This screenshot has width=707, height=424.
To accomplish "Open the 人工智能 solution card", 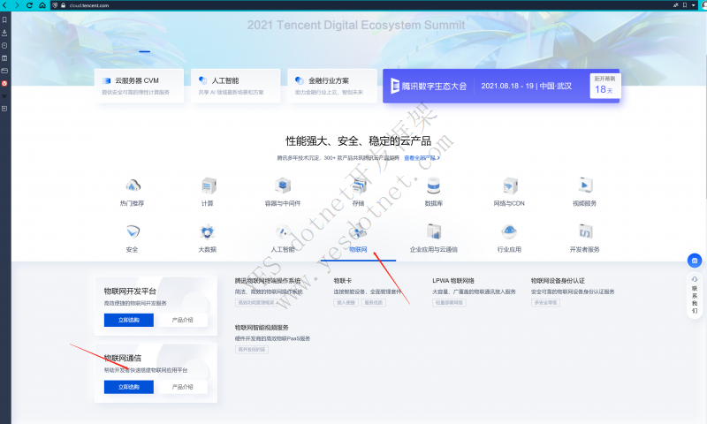I will pos(236,86).
